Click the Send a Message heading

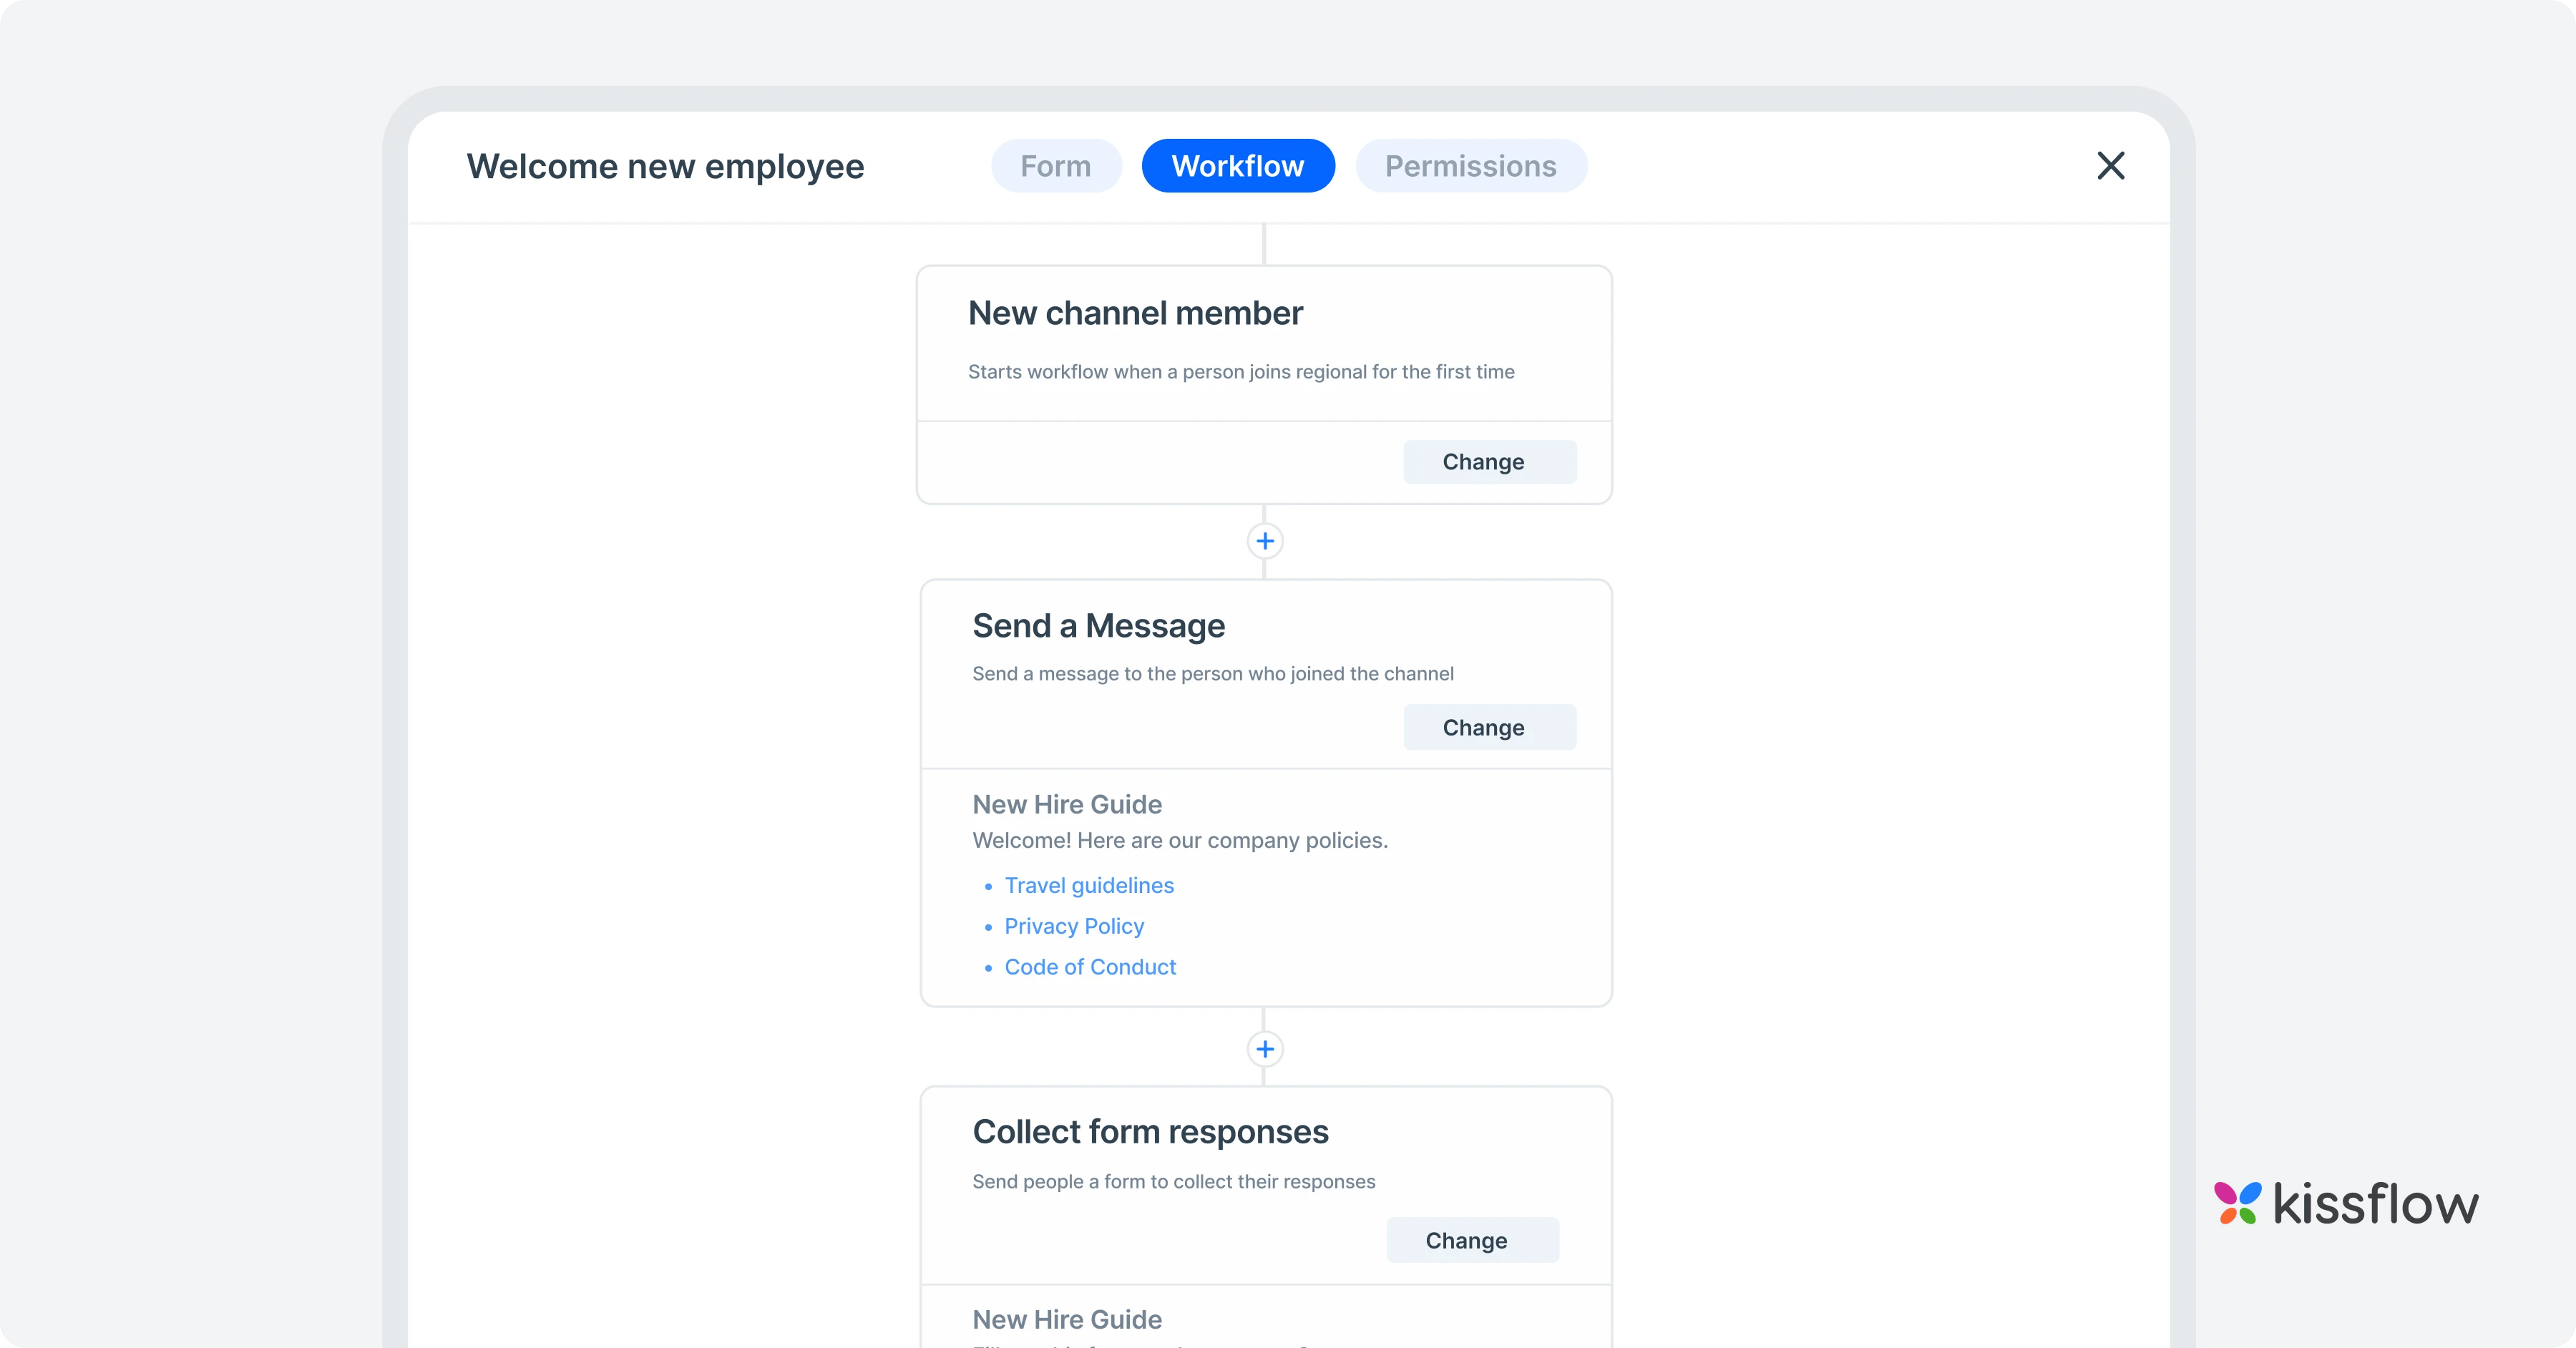pyautogui.click(x=1098, y=626)
